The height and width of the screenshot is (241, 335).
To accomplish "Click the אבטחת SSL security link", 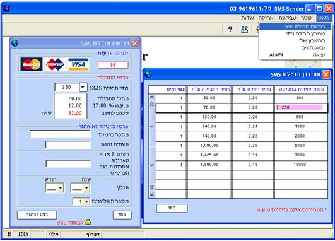I will point(70,223).
